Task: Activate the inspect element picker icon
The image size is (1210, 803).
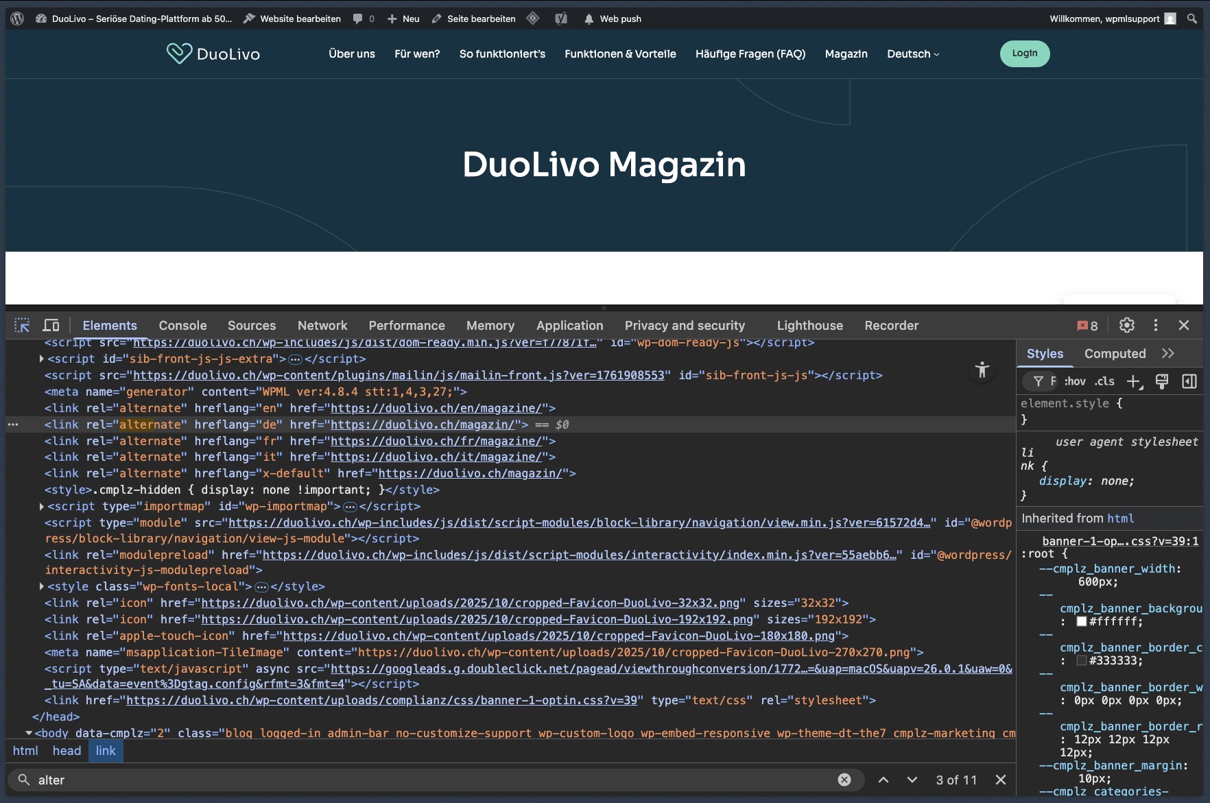Action: (x=22, y=325)
